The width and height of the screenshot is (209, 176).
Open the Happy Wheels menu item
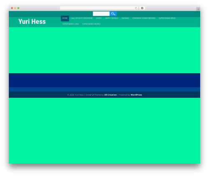click(112, 18)
